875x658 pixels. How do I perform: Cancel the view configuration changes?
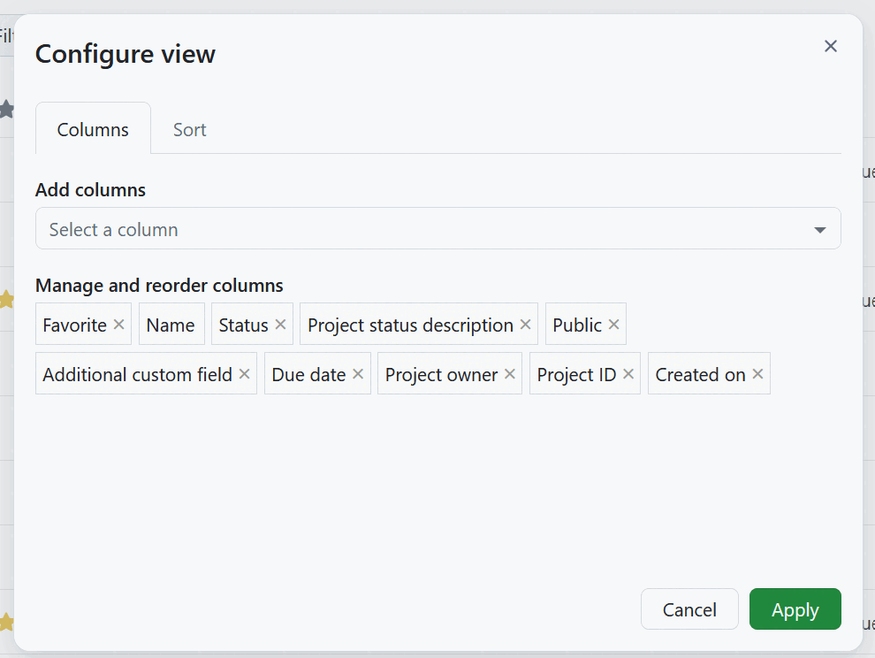pos(689,609)
